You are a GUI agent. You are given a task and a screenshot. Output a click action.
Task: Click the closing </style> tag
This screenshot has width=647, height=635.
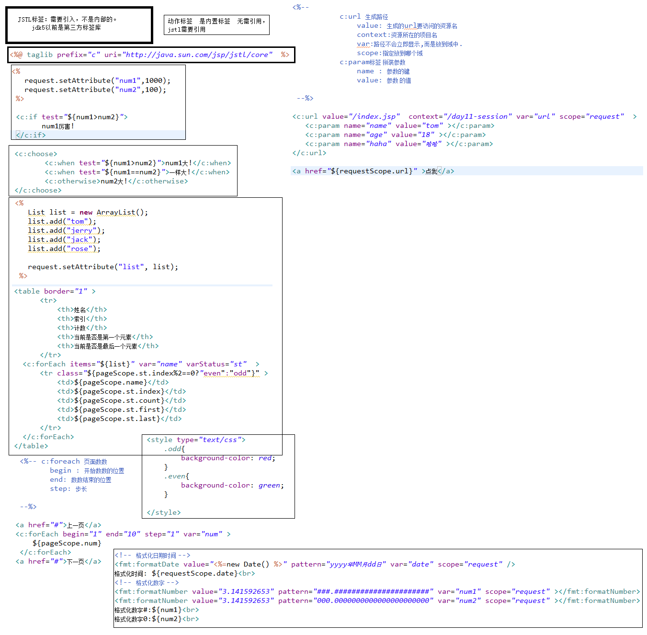(164, 512)
